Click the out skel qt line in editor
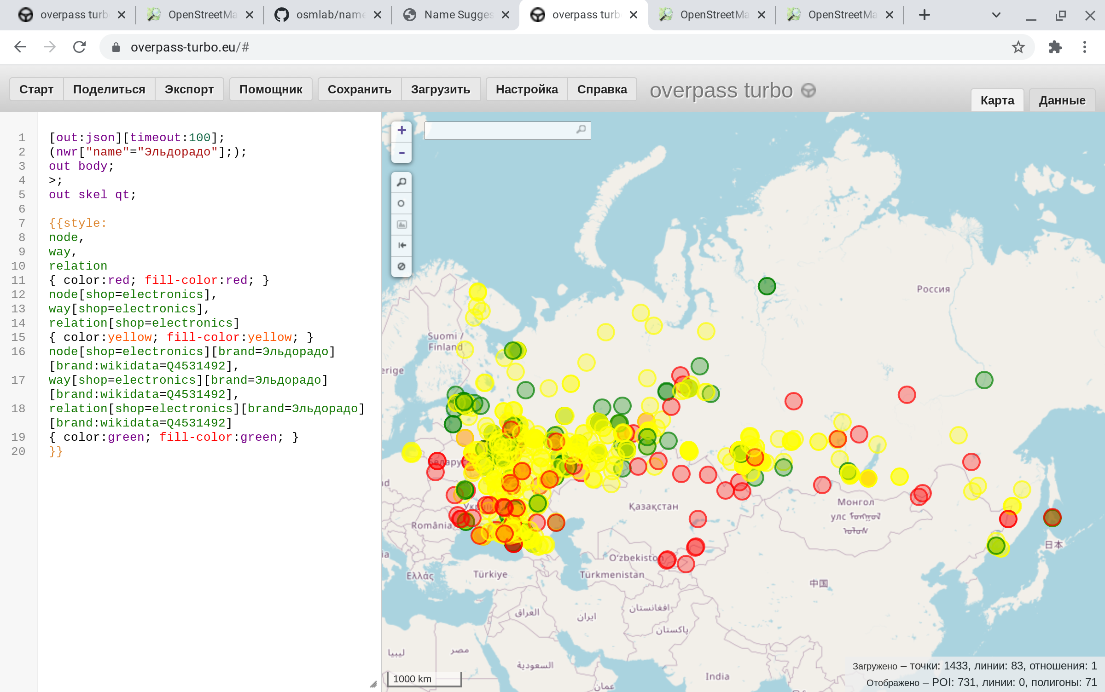1105x692 pixels. [93, 195]
